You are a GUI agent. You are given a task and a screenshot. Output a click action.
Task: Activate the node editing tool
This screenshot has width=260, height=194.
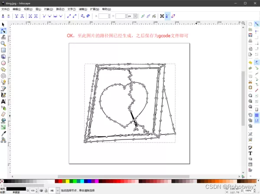pyautogui.click(x=3, y=31)
